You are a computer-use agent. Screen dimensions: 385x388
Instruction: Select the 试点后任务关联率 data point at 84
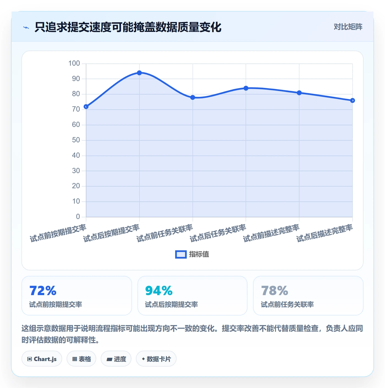pos(246,88)
